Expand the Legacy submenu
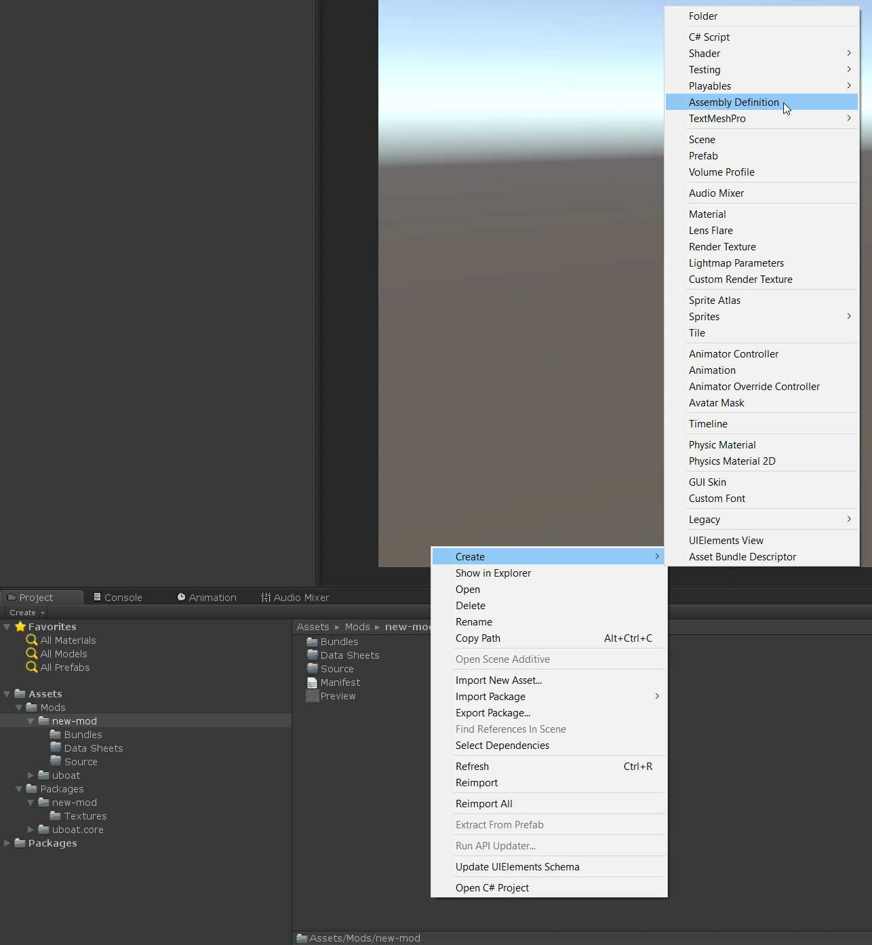Screen dimensions: 872x945 (761, 520)
